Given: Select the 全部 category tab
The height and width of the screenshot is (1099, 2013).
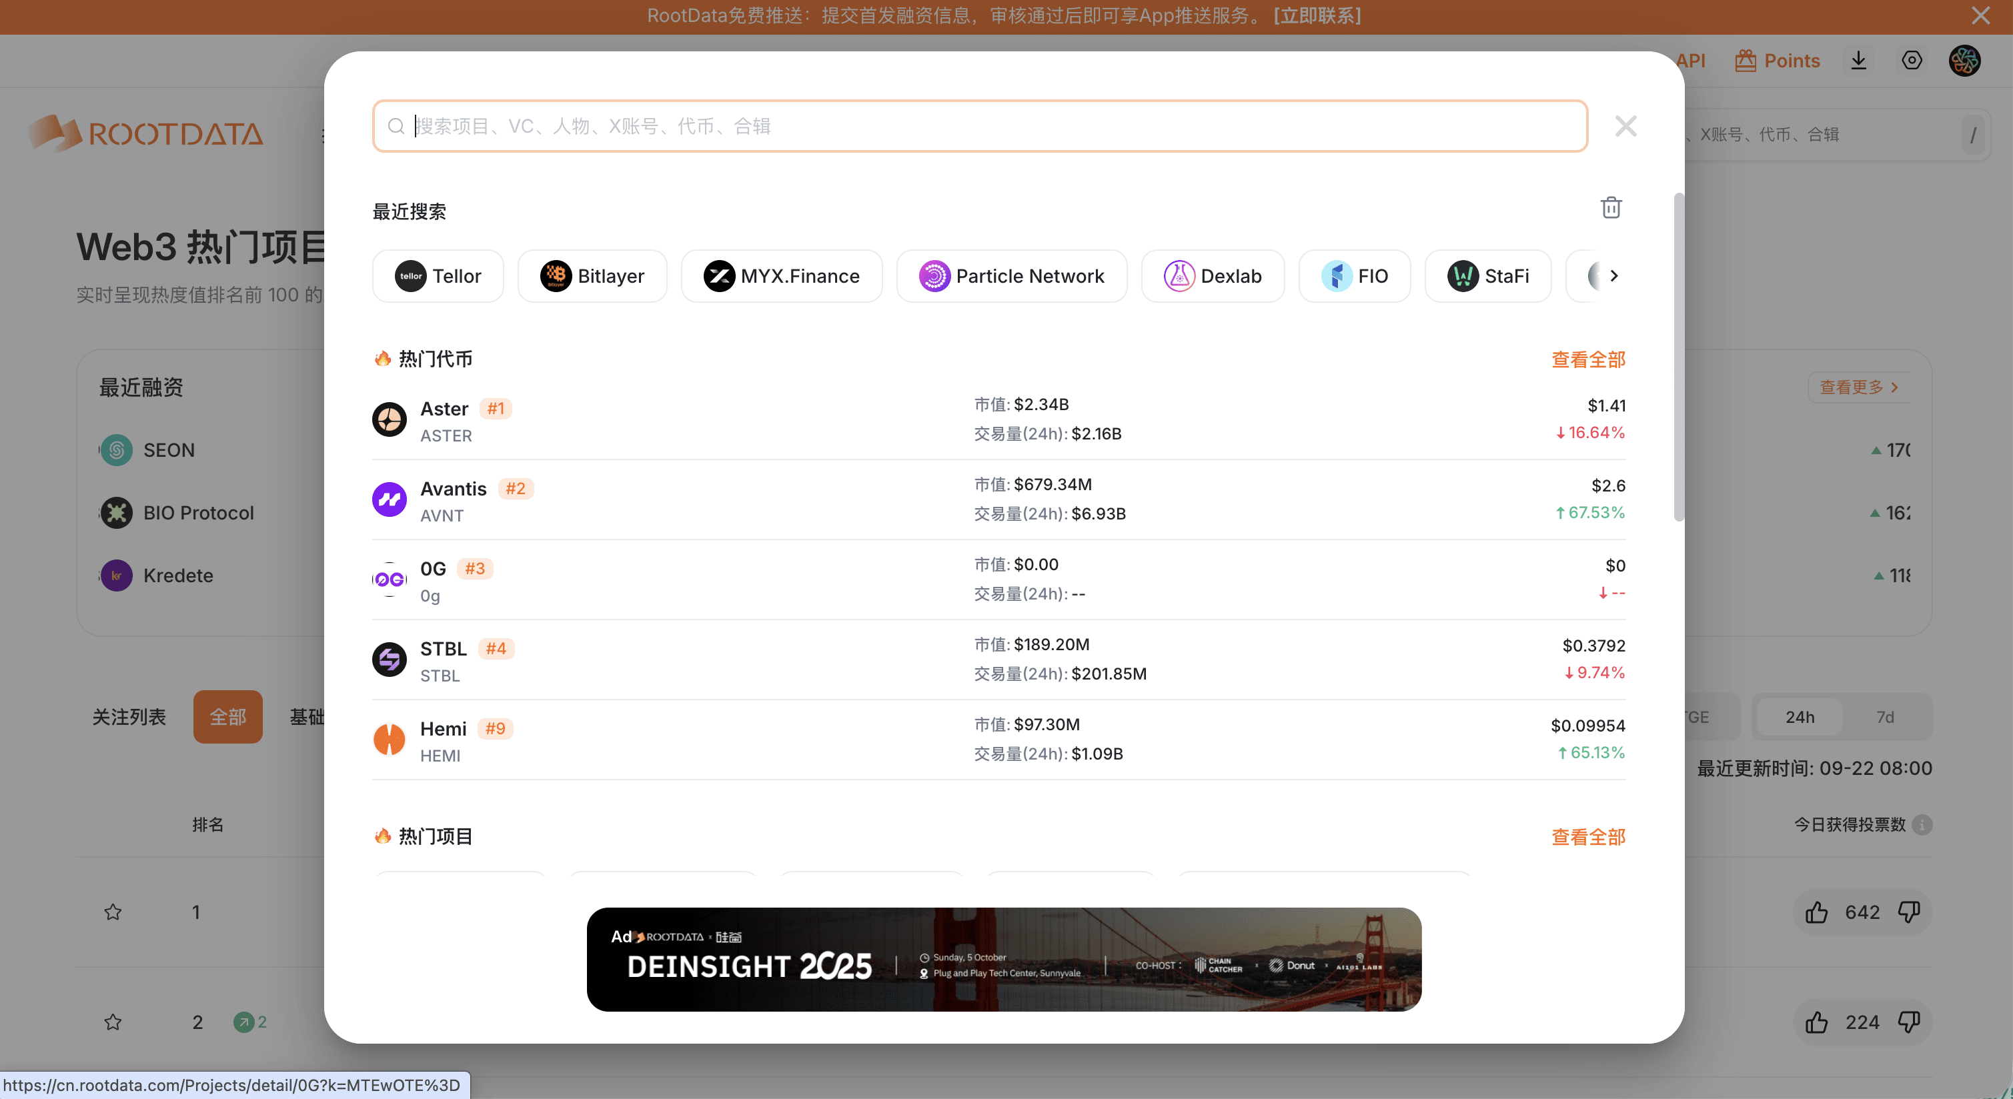Looking at the screenshot, I should tap(227, 716).
